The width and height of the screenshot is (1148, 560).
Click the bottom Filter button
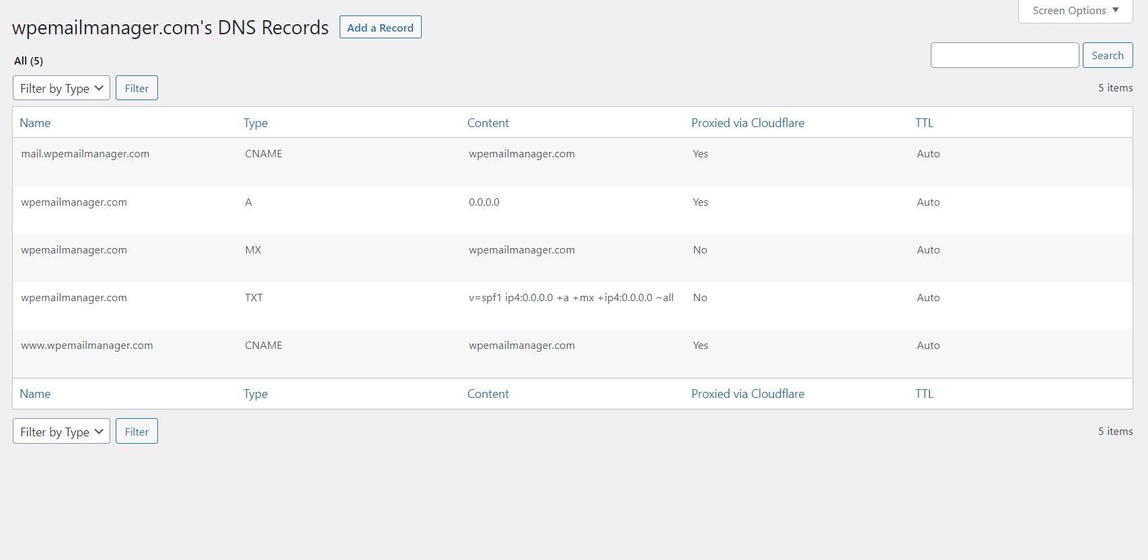tap(137, 432)
